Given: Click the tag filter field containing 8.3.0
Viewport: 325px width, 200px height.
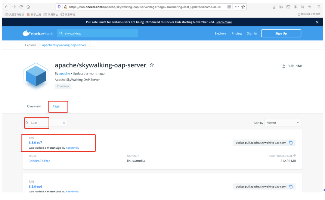Looking at the screenshot, I should point(45,123).
